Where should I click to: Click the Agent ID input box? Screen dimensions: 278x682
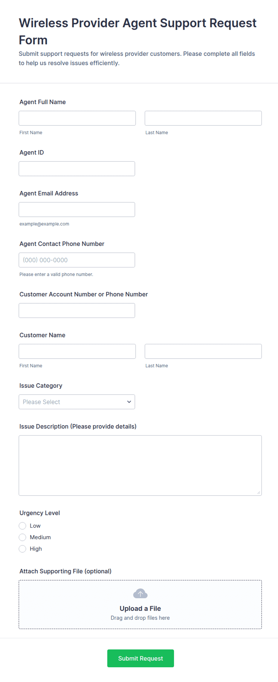pos(77,169)
